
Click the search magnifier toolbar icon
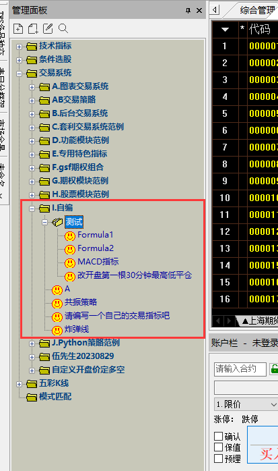(63, 28)
